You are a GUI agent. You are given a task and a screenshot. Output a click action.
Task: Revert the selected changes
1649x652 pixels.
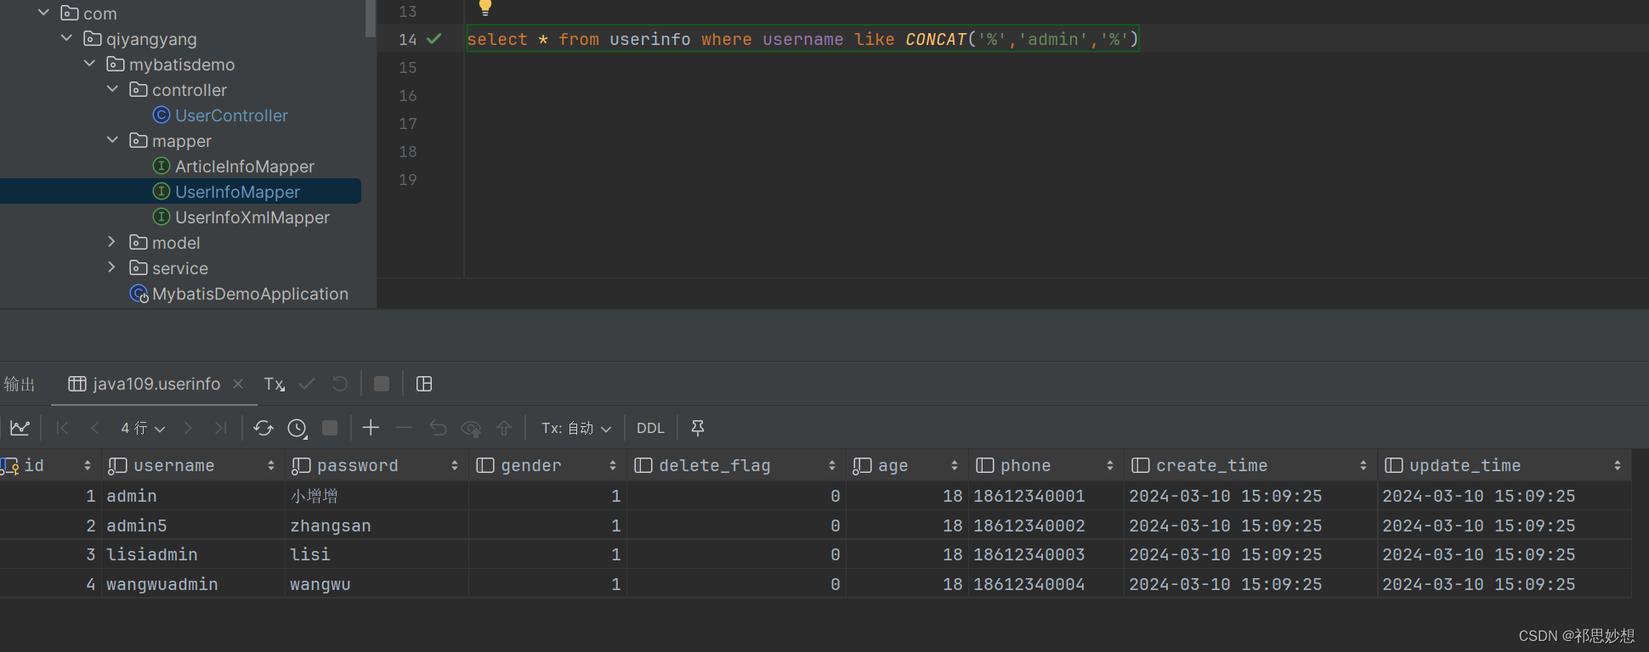click(438, 428)
